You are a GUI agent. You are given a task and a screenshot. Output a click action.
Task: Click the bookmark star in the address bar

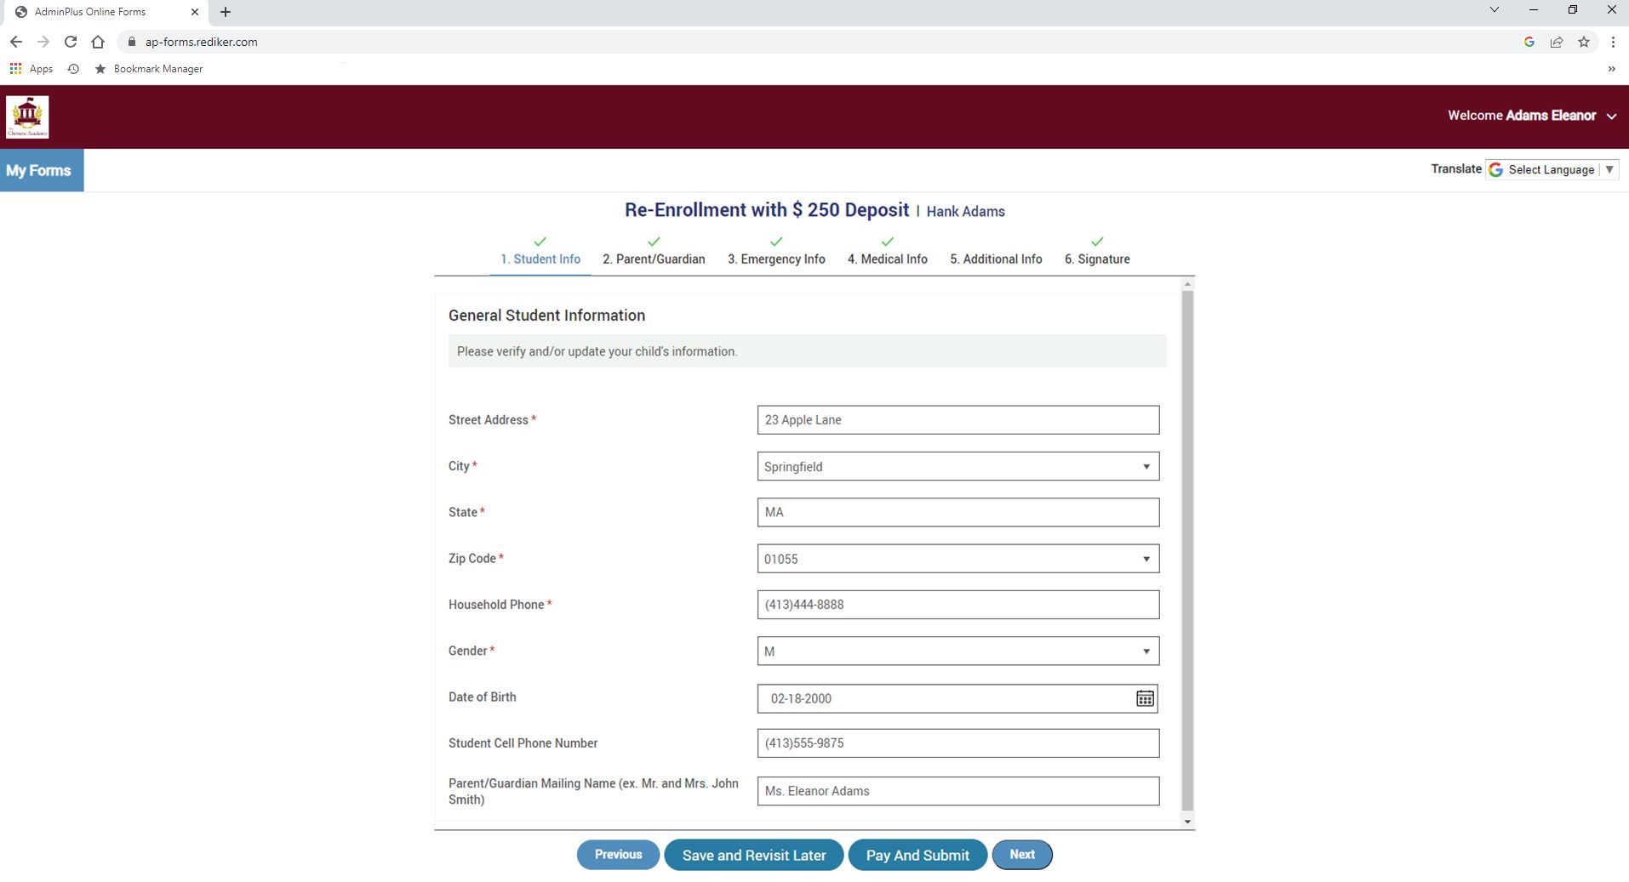[x=1584, y=41]
